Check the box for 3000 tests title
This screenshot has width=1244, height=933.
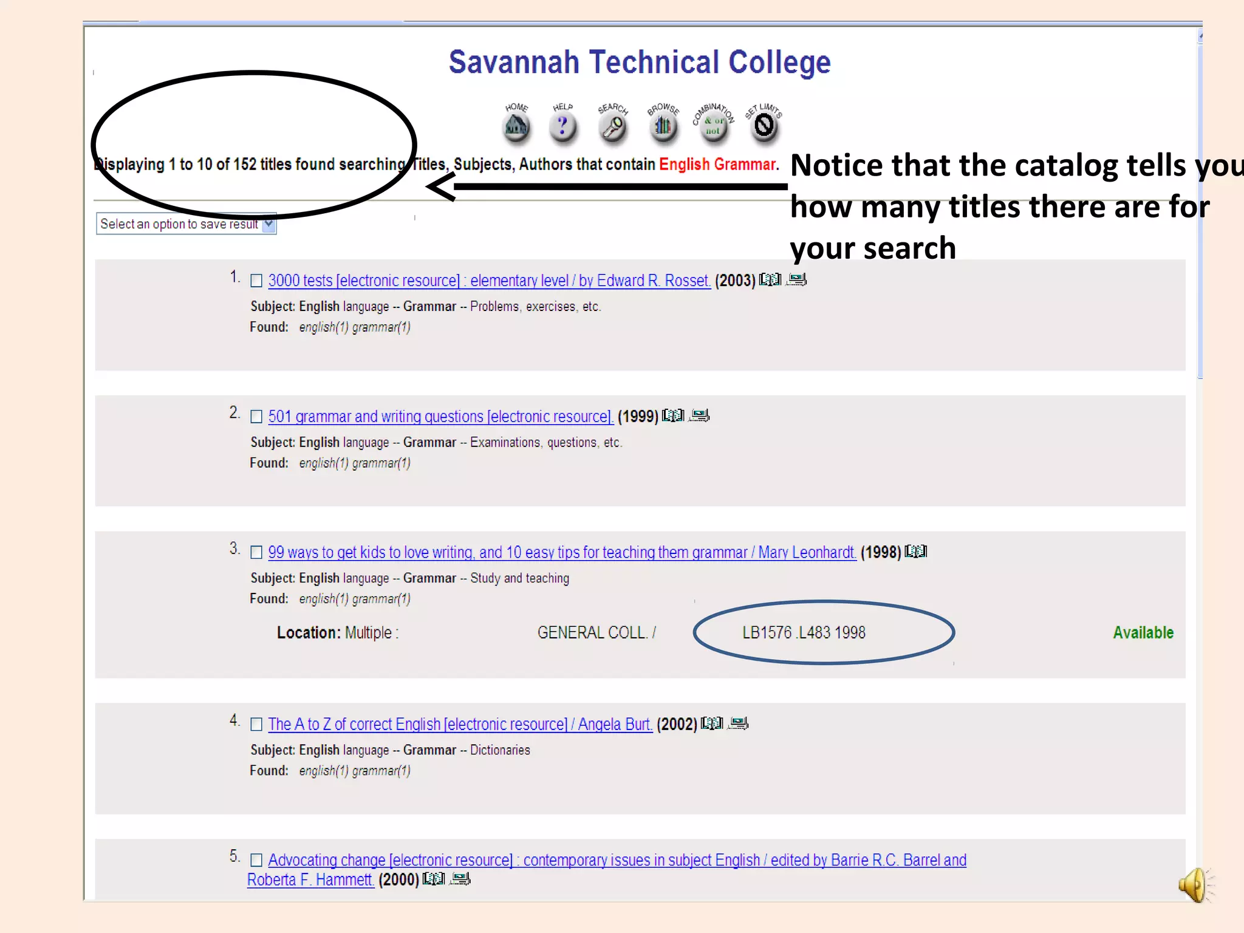(x=256, y=281)
